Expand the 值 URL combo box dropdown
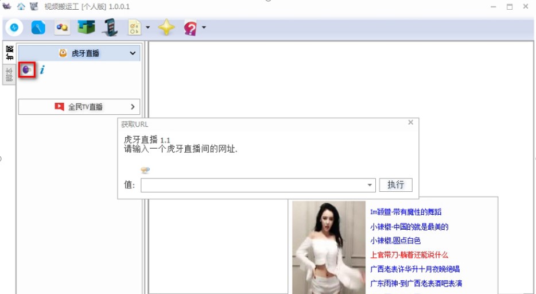Image resolution: width=536 pixels, height=294 pixels. click(370, 185)
